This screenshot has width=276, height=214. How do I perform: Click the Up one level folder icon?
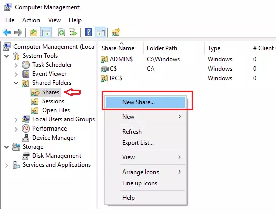click(x=34, y=33)
